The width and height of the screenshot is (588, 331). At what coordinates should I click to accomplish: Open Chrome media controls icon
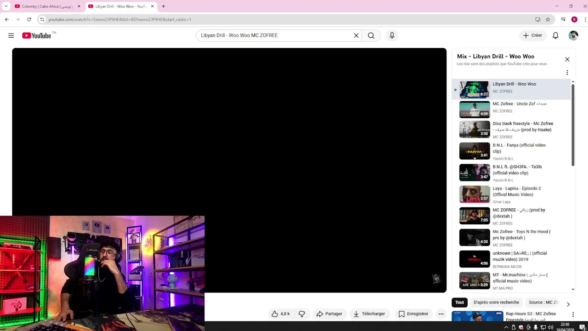[563, 19]
